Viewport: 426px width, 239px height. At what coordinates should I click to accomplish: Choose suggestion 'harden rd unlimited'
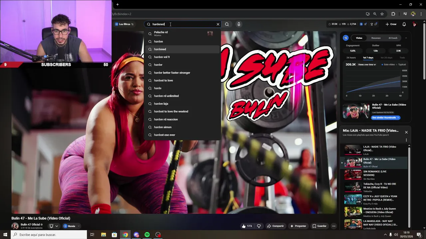182,96
